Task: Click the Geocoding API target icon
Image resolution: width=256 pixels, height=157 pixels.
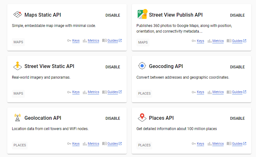Action: pyautogui.click(x=142, y=66)
